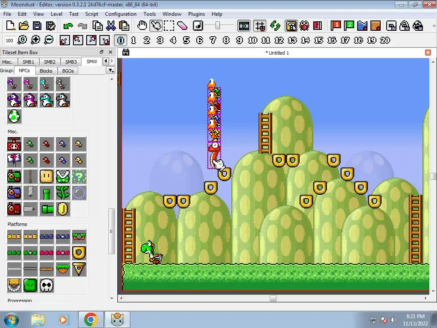
Task: Click the green reload arrows icon
Action: point(275,26)
